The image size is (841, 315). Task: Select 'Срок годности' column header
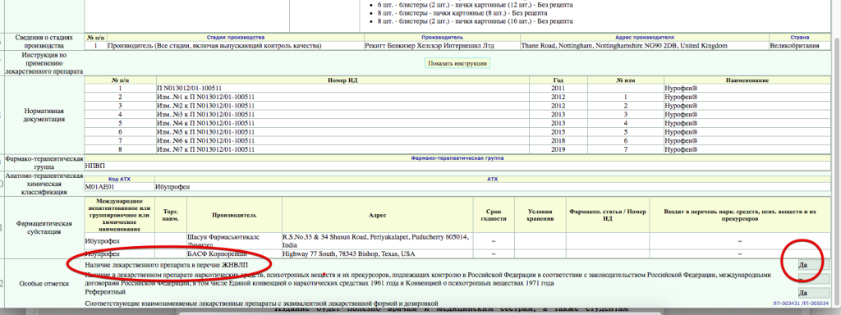tap(494, 215)
